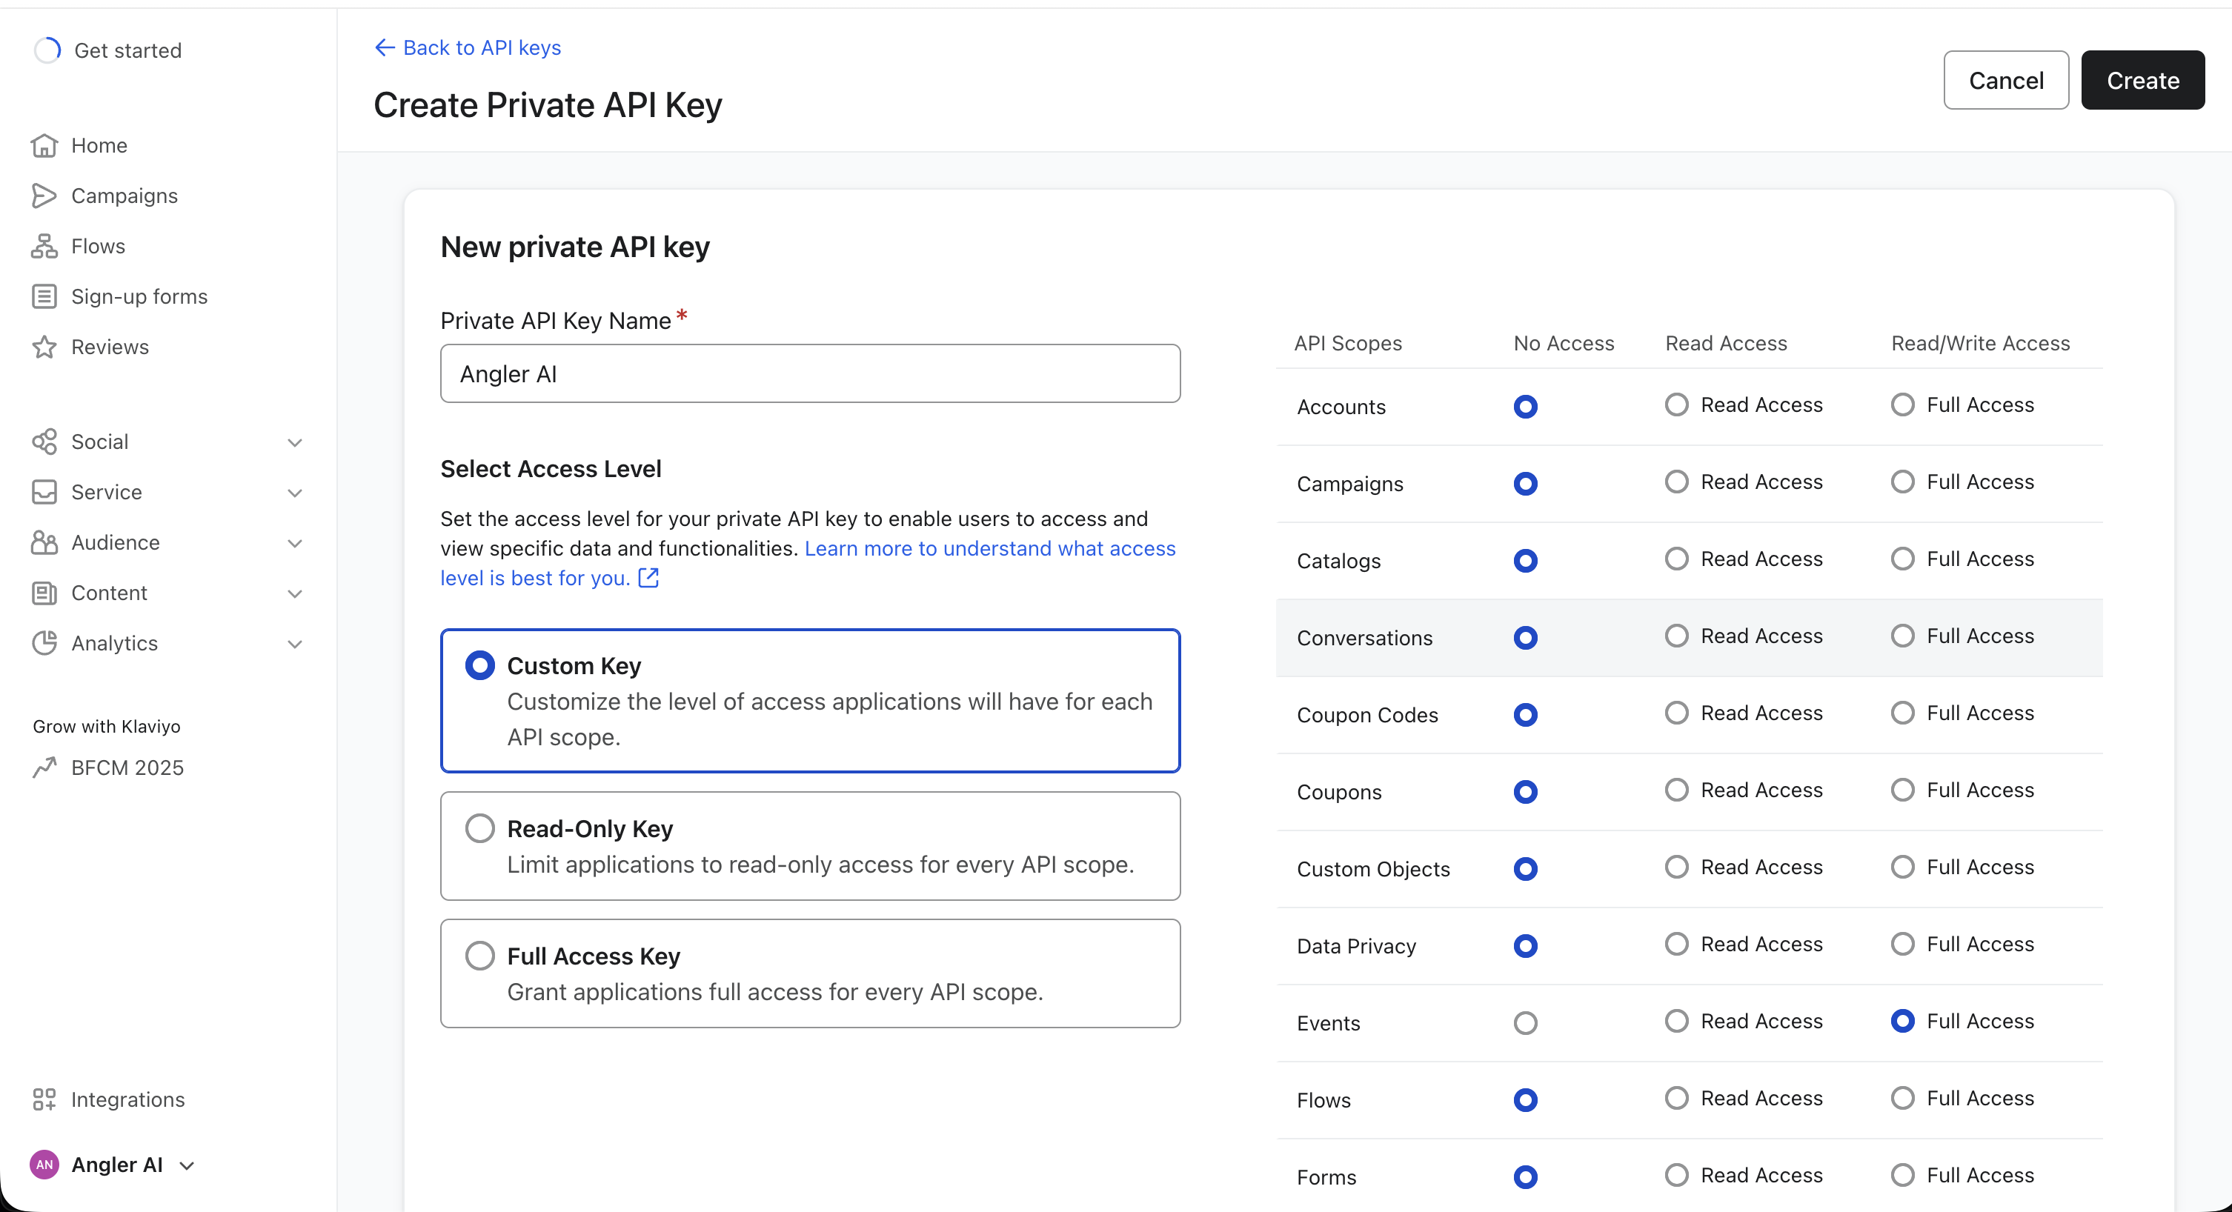The image size is (2232, 1212).
Task: Click the Private API Key Name field
Action: 809,373
